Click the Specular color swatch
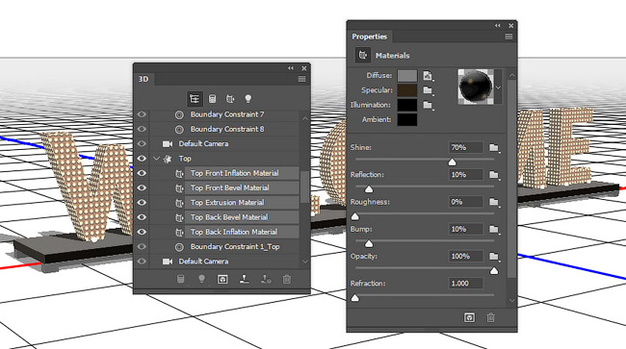626x349 pixels. pyautogui.click(x=407, y=90)
